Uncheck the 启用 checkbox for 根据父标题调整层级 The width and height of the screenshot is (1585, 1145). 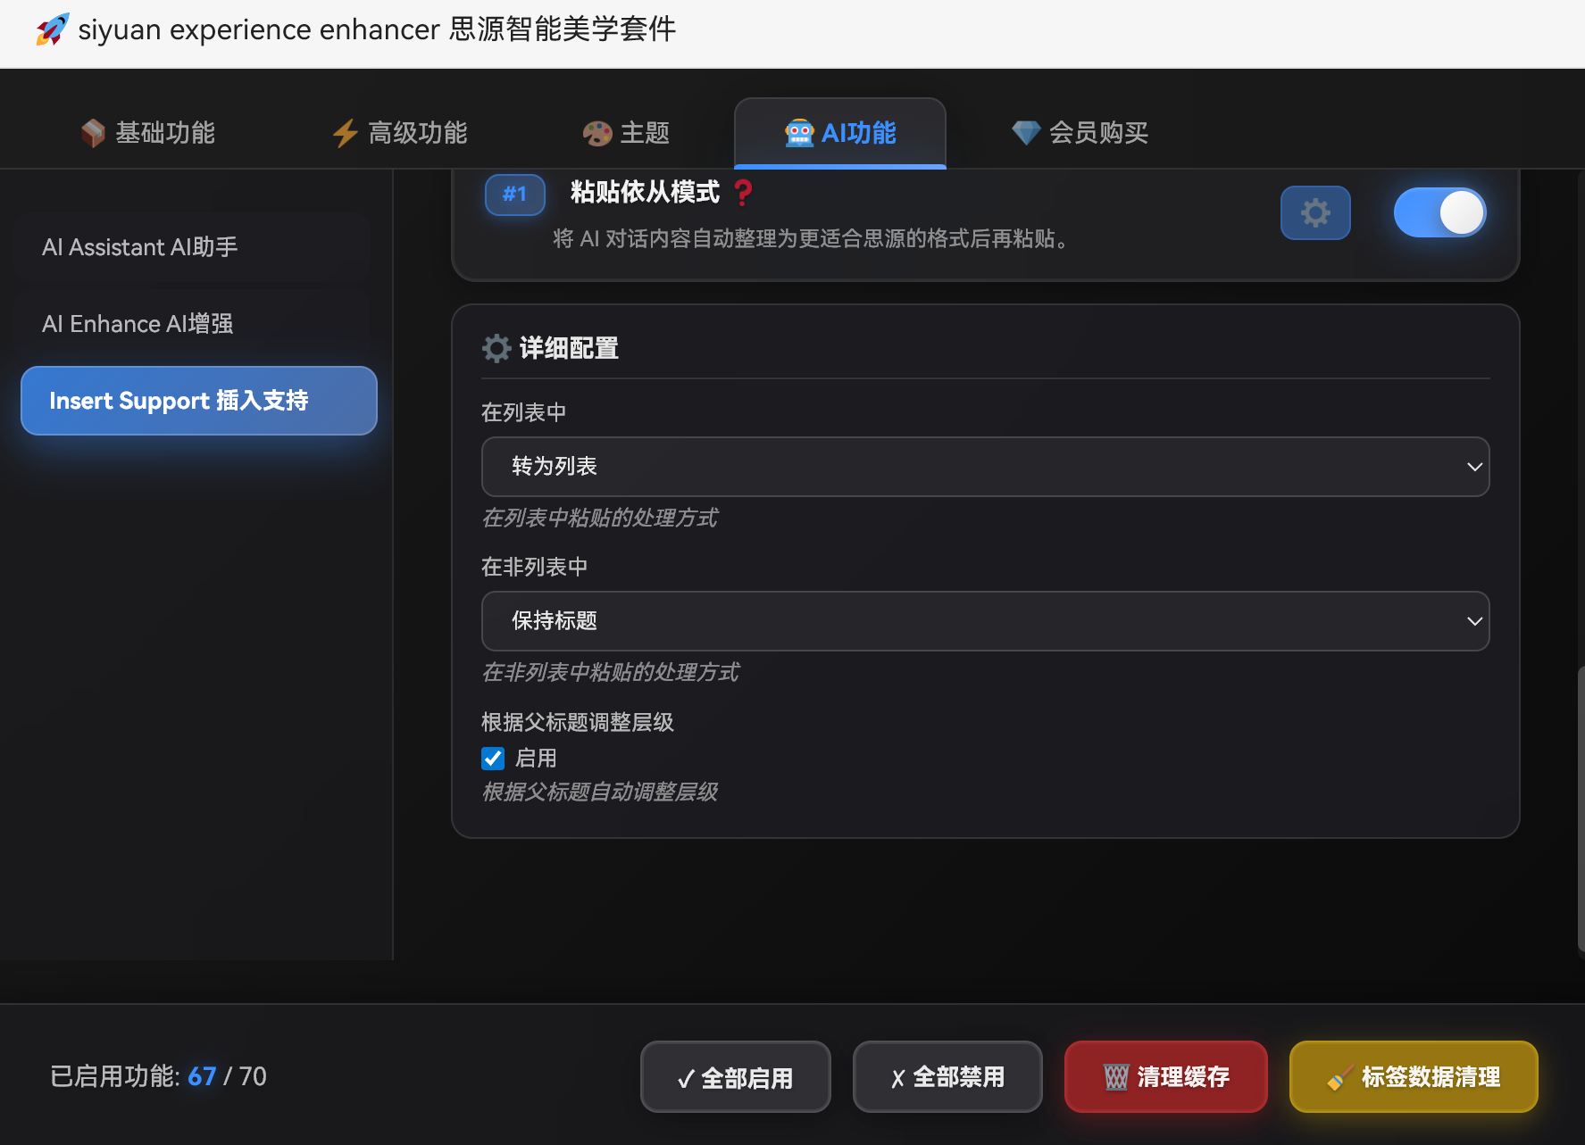click(x=493, y=759)
